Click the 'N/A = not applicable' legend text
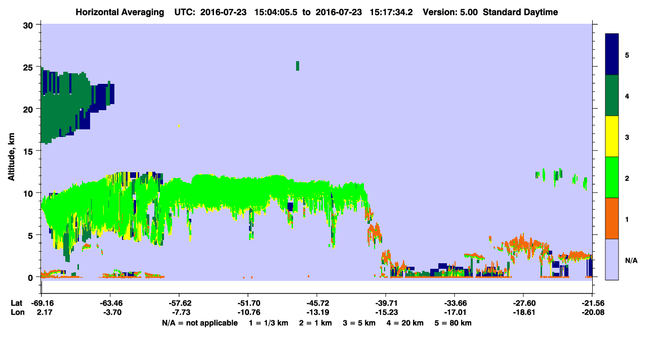 point(200,323)
